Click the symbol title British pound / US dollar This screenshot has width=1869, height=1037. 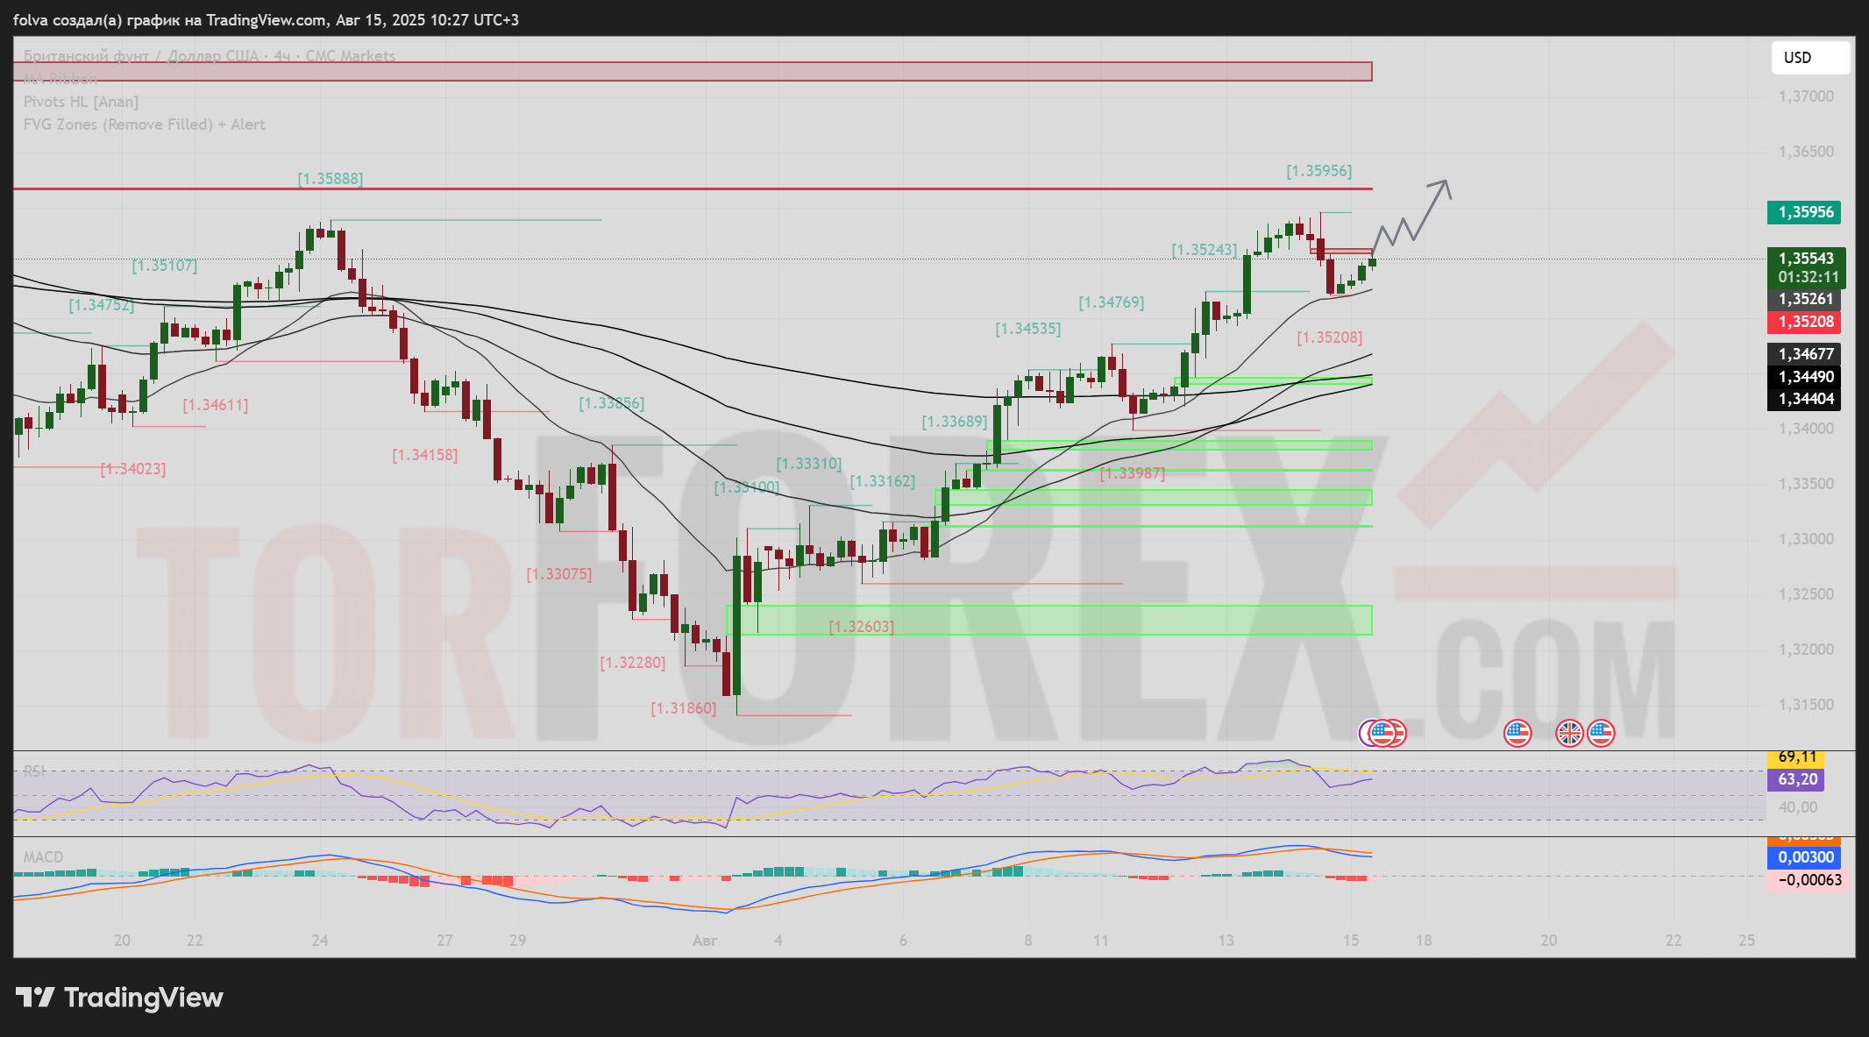point(209,56)
